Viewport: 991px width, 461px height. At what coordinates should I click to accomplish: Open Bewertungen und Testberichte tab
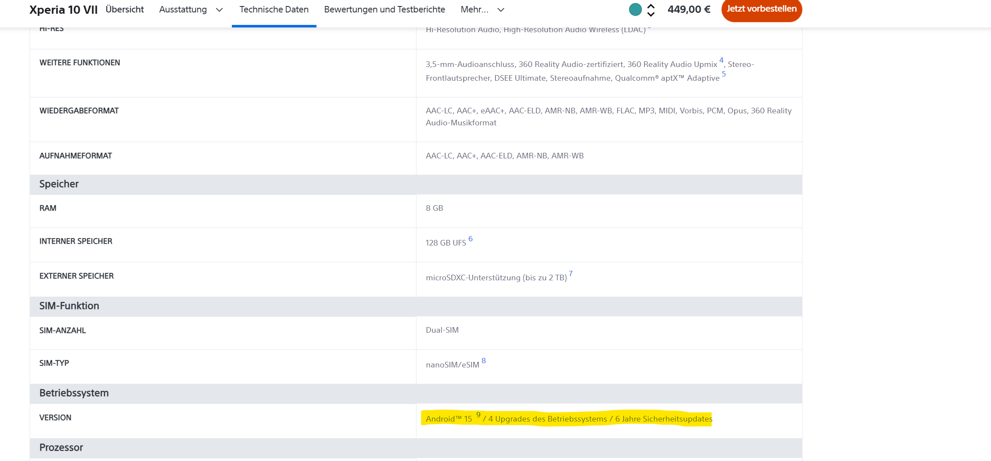(384, 9)
